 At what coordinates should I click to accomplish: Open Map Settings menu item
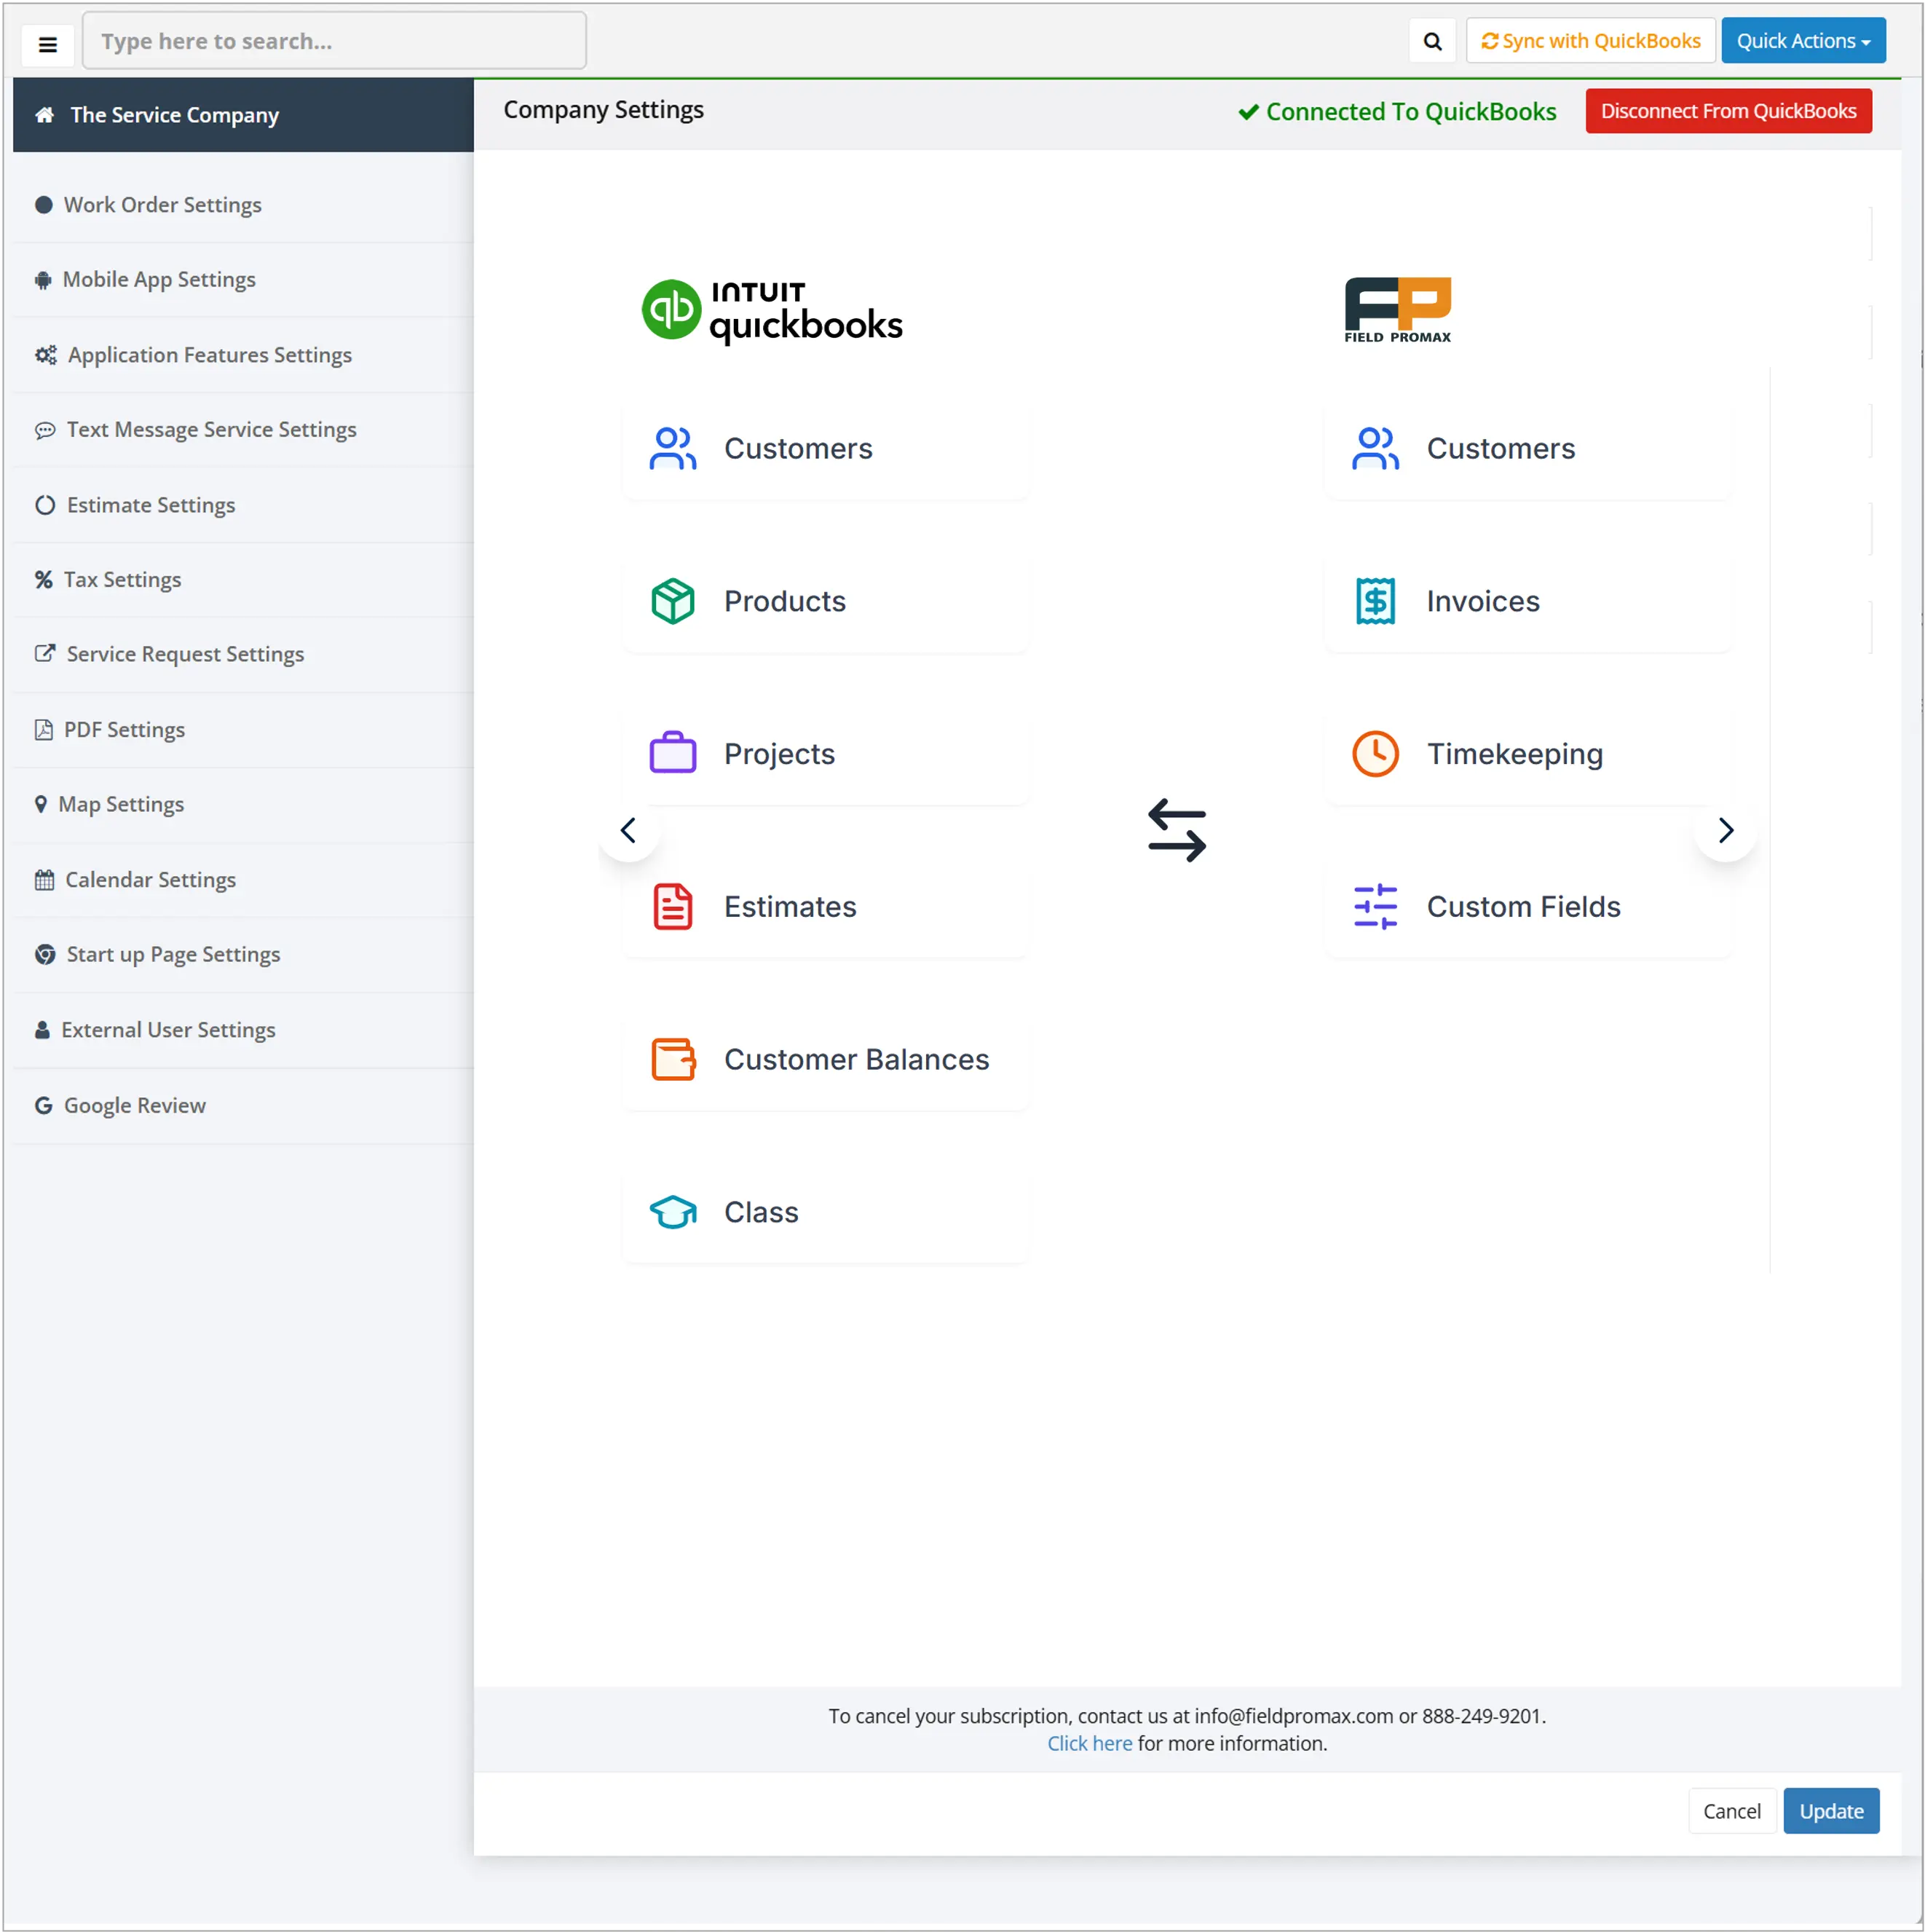click(243, 805)
